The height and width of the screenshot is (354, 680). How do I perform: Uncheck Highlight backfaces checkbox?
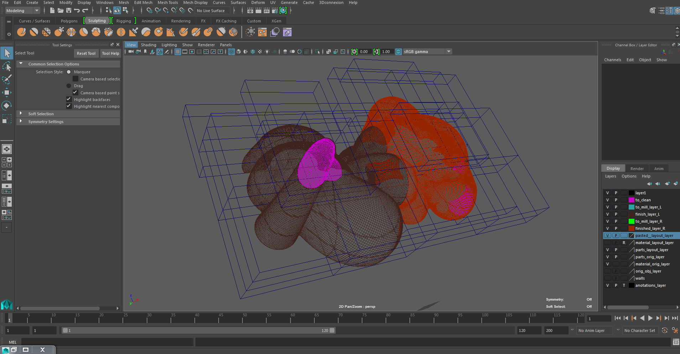(69, 99)
